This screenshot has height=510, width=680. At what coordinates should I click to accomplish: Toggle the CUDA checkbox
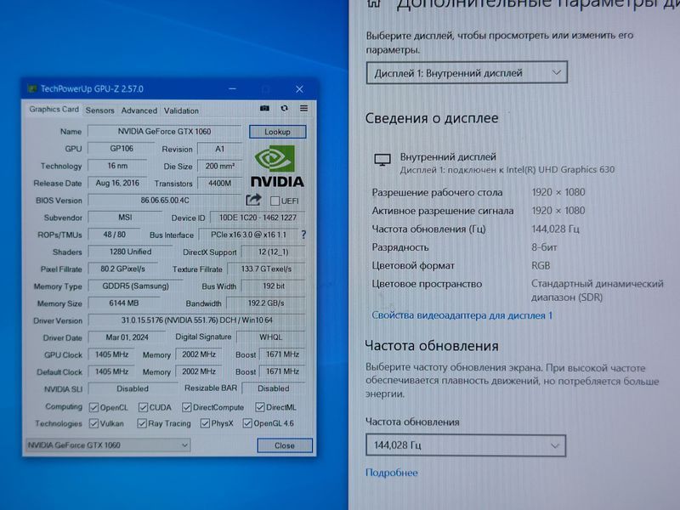click(x=143, y=407)
